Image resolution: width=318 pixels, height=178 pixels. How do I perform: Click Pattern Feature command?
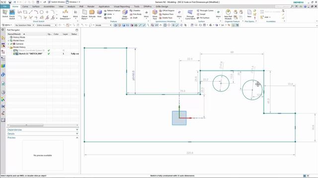[x=112, y=10]
